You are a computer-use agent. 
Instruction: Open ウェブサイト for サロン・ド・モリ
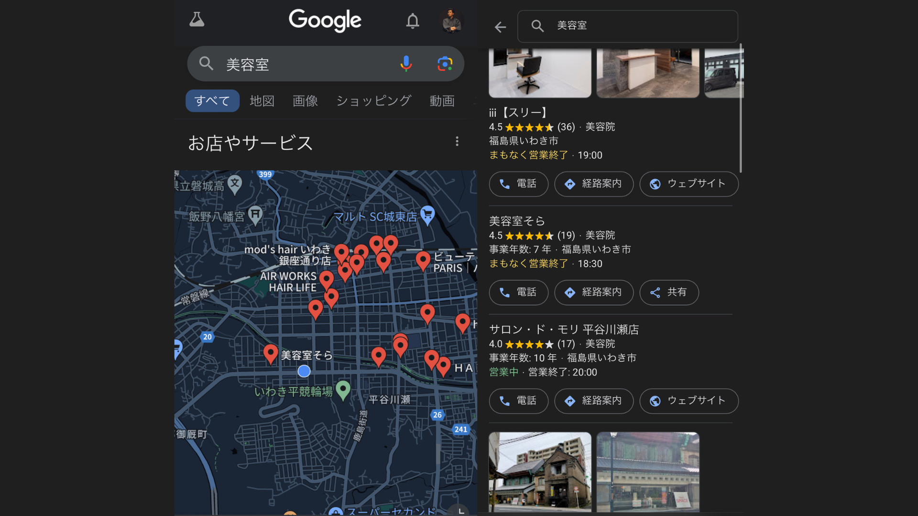click(x=689, y=401)
